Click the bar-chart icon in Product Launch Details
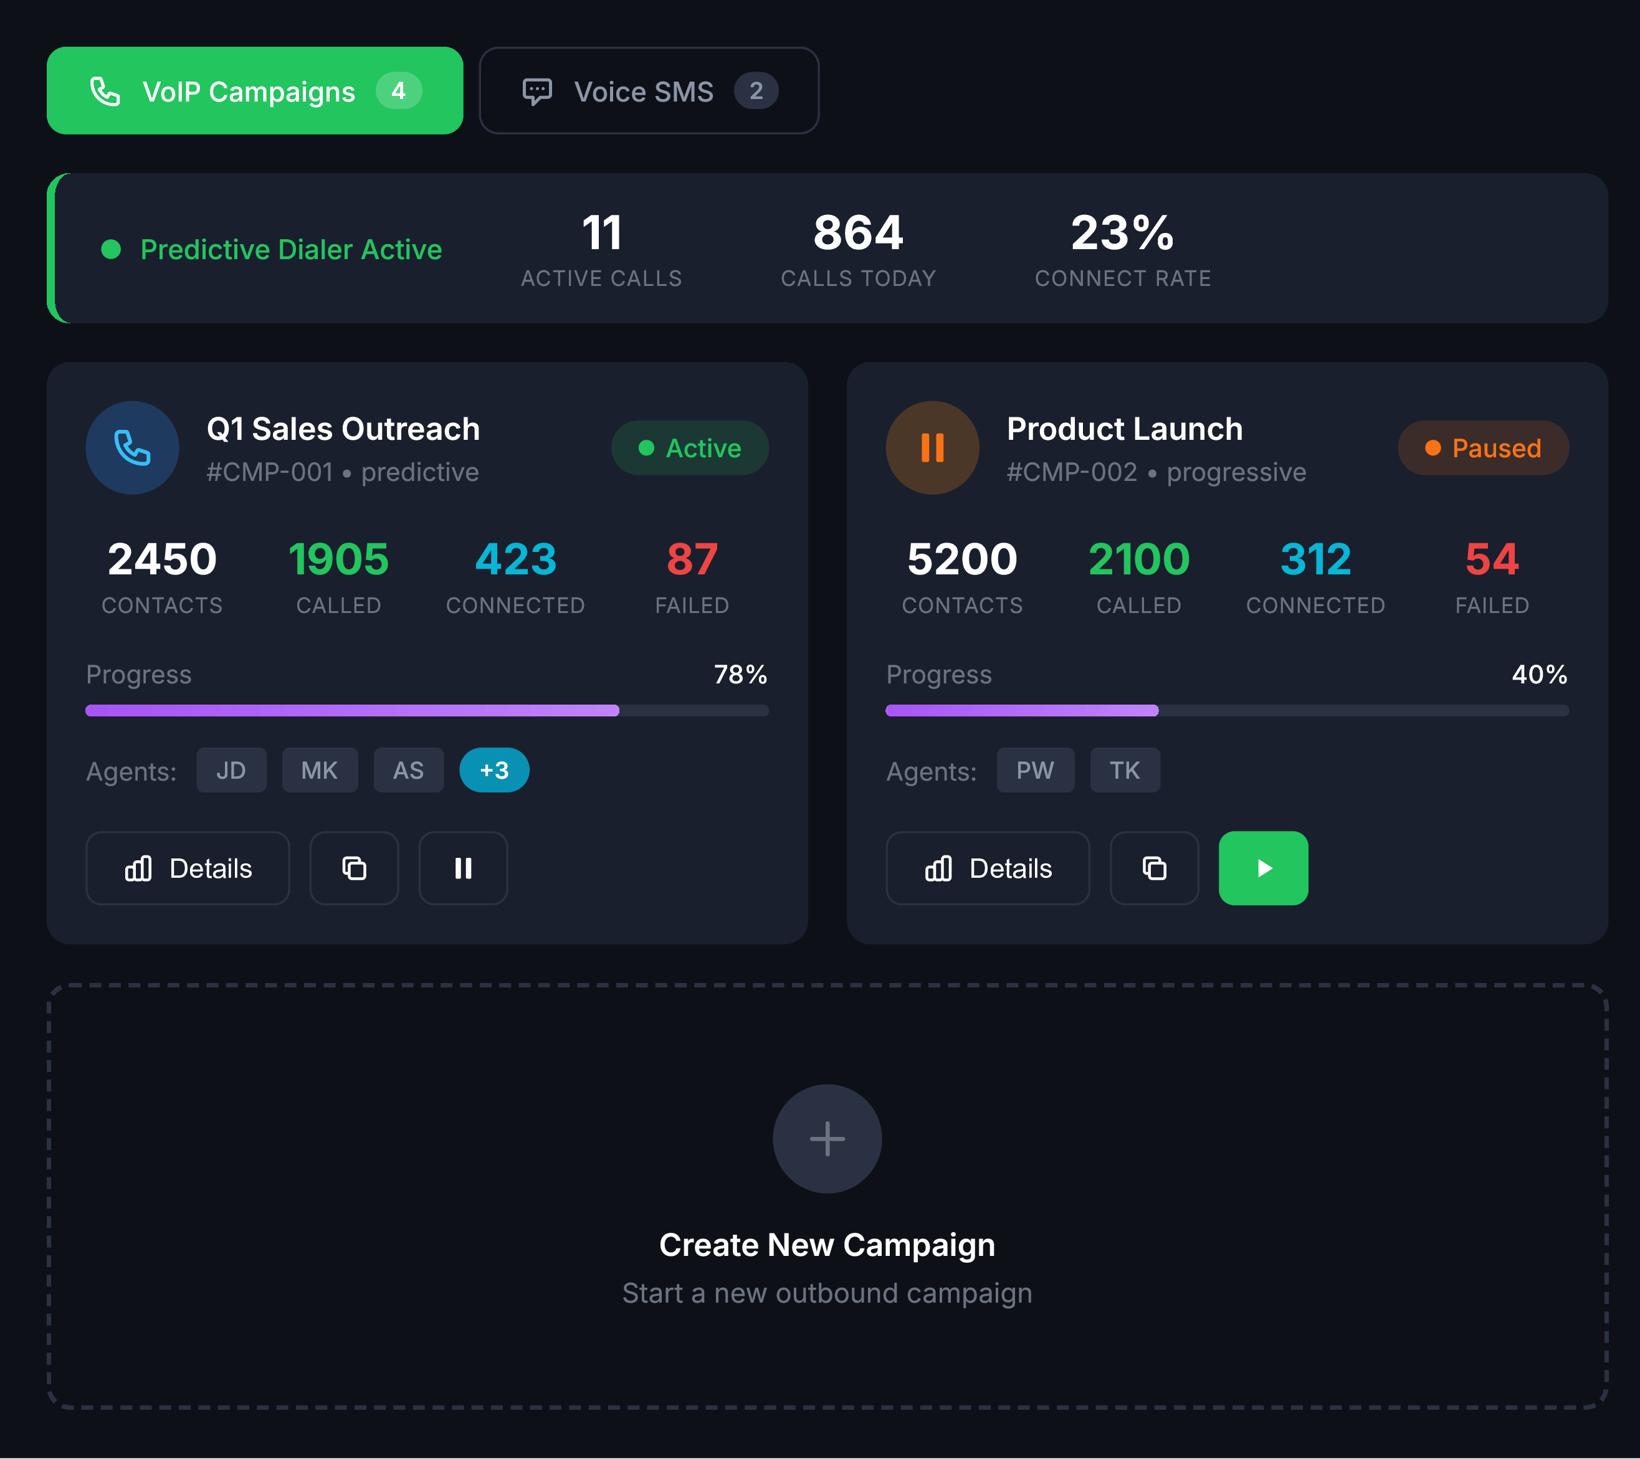This screenshot has height=1459, width=1640. (x=939, y=868)
